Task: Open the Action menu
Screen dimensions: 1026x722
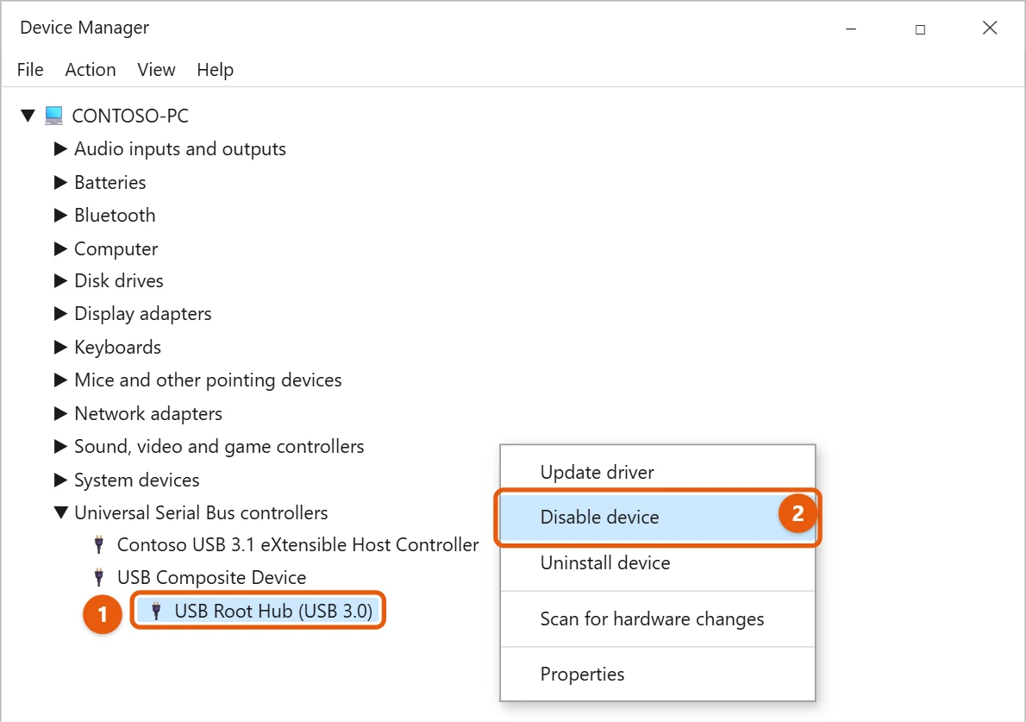Action: (x=91, y=69)
